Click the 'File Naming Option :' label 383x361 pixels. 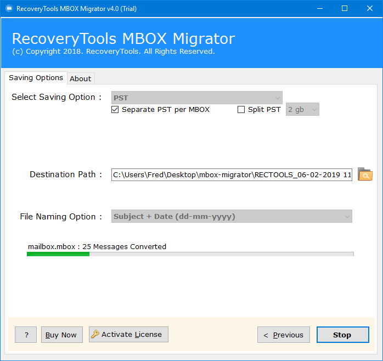(x=61, y=216)
